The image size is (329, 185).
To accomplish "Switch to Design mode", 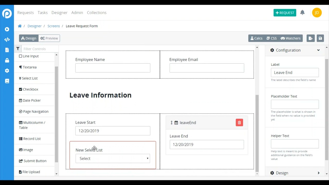I will tap(29, 38).
